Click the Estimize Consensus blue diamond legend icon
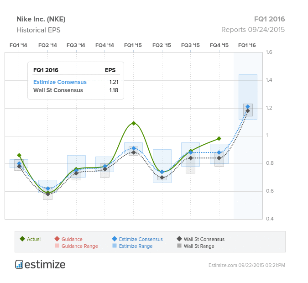The height and width of the screenshot is (283, 308). [x=115, y=239]
